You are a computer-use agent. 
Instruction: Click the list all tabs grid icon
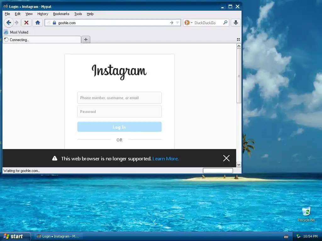pyautogui.click(x=238, y=40)
